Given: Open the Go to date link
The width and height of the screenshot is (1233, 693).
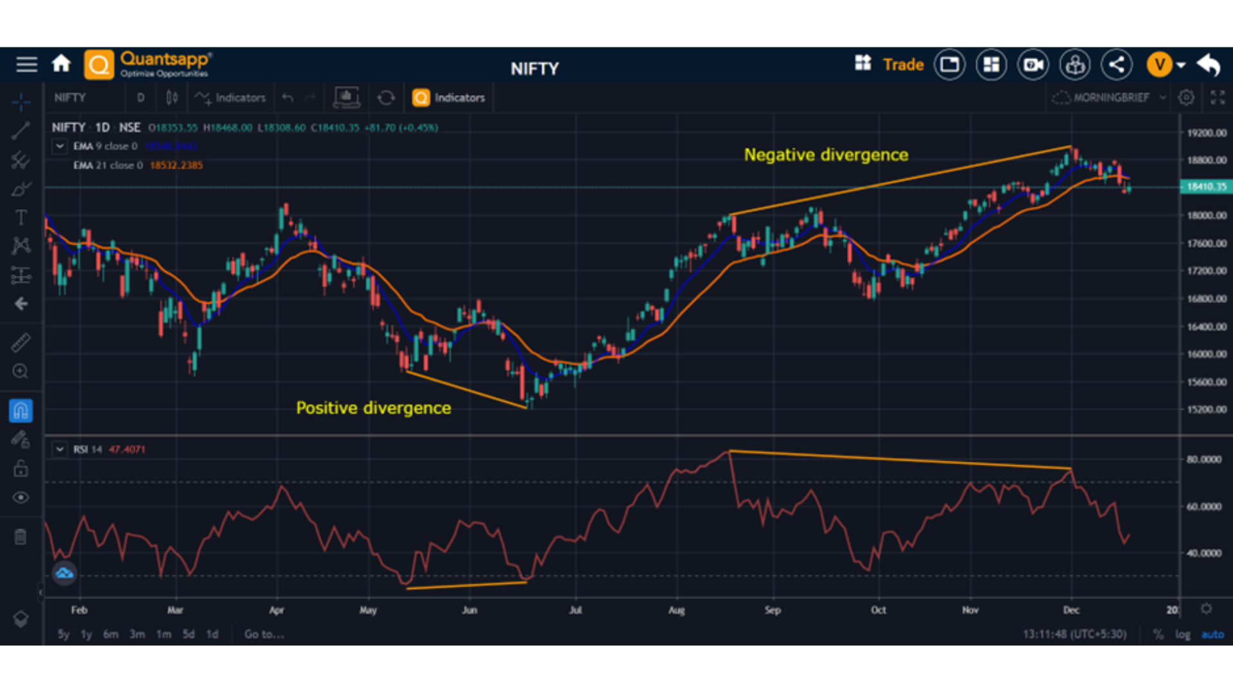Looking at the screenshot, I should tap(263, 634).
